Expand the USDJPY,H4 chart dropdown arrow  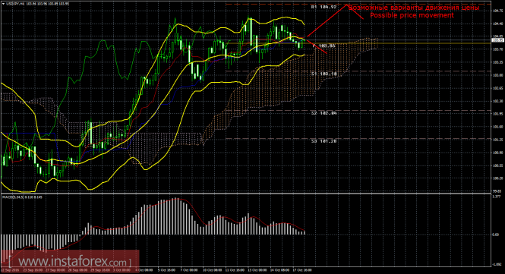coord(3,4)
